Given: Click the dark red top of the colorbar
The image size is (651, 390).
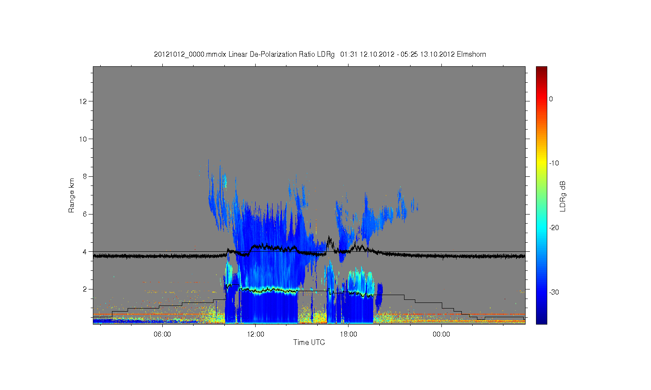Looking at the screenshot, I should pyautogui.click(x=541, y=69).
